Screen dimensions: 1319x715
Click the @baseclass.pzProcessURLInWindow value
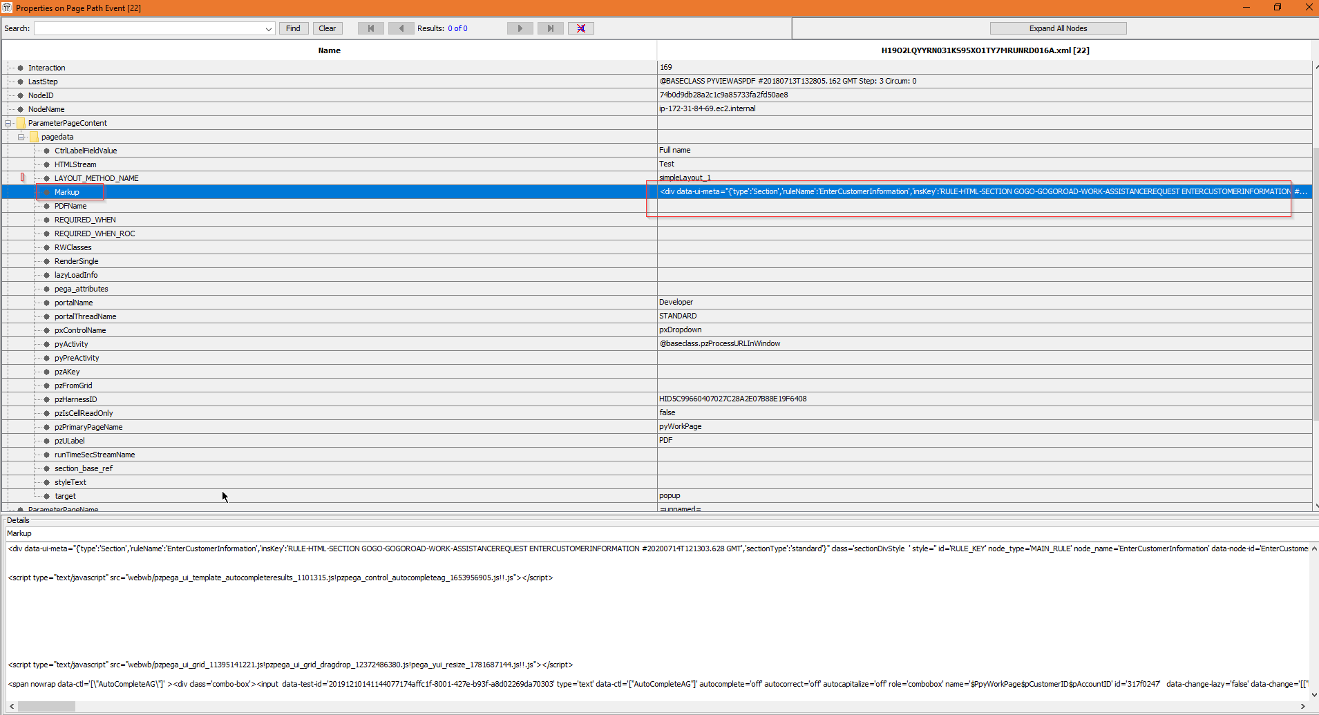click(x=719, y=343)
